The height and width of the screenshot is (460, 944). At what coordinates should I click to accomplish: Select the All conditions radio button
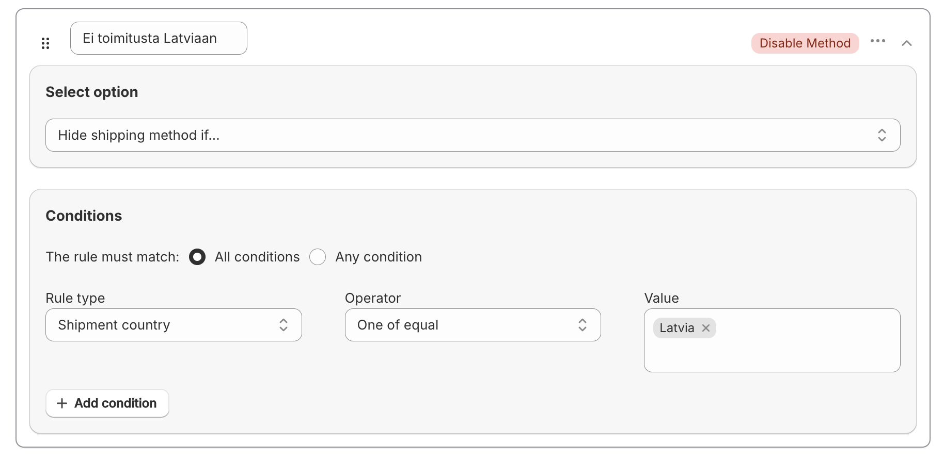(x=197, y=257)
